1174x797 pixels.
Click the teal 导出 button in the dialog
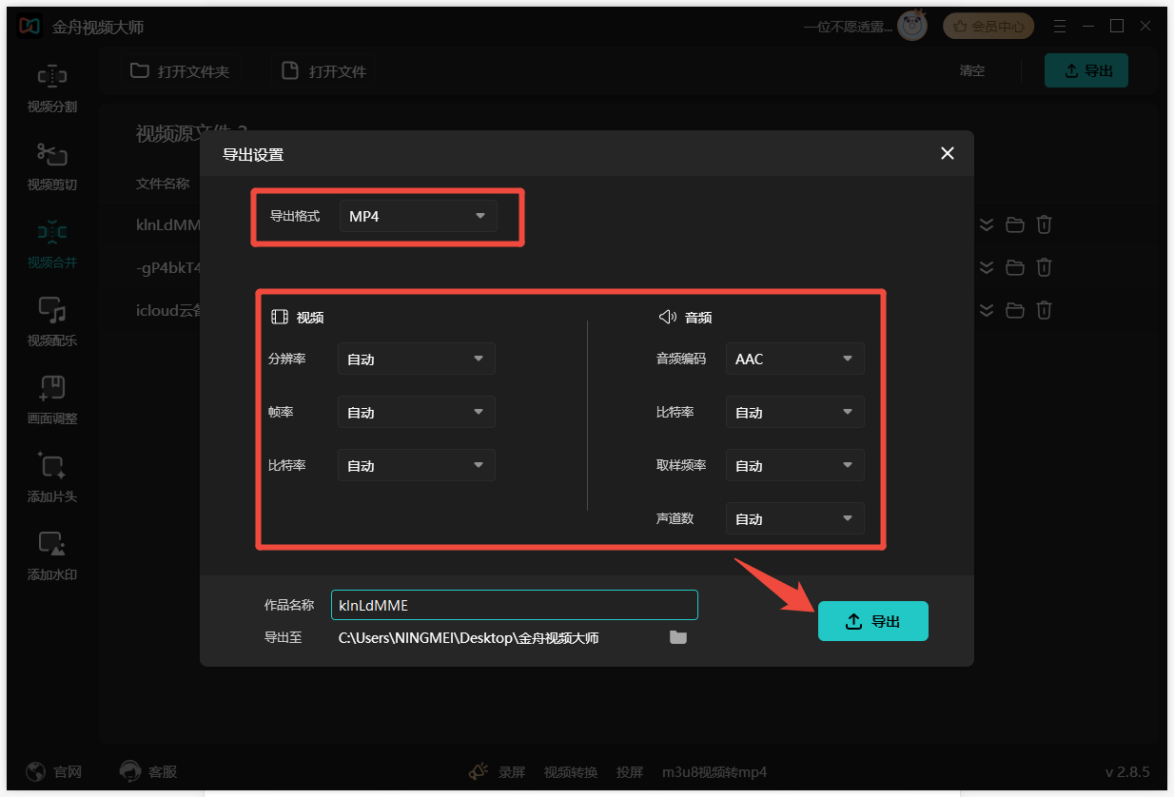click(x=873, y=621)
